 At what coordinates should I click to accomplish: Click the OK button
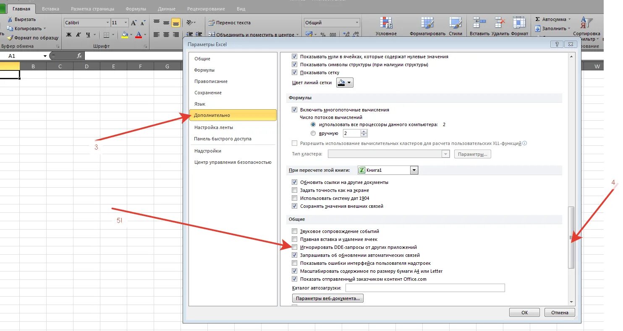pos(525,313)
